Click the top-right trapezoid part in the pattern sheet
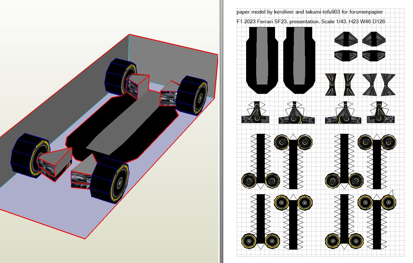413x263 pixels. 374,39
